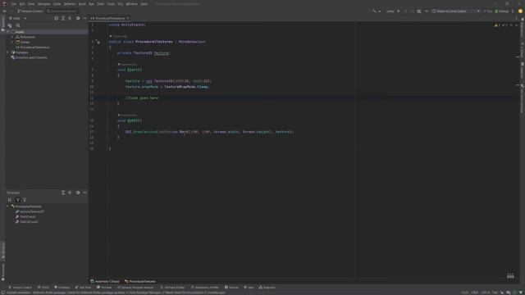Select Scratches and Consoles

pyautogui.click(x=30, y=57)
